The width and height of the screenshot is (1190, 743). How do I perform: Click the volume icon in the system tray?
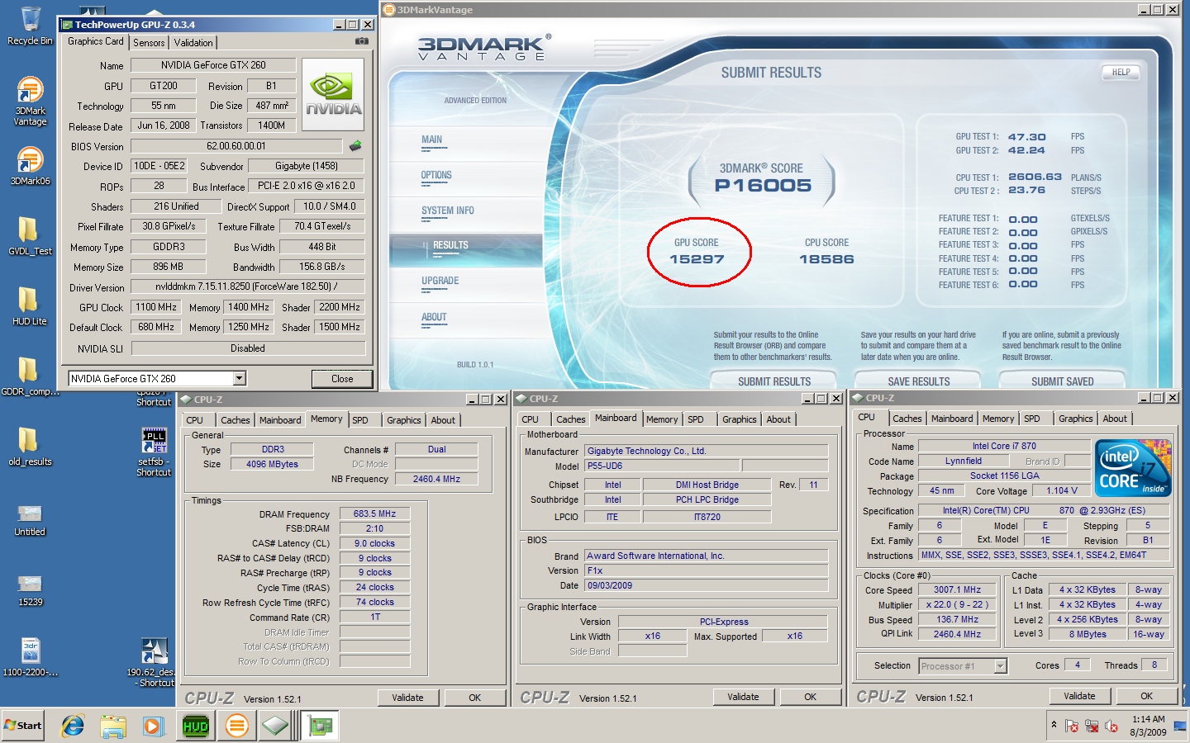[1111, 728]
